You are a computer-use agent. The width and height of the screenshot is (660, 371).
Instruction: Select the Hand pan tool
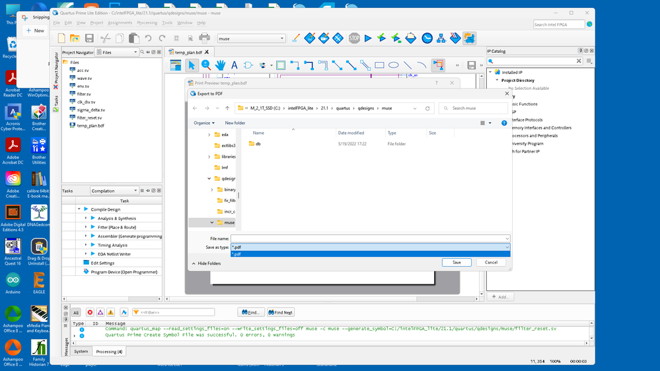pyautogui.click(x=220, y=65)
